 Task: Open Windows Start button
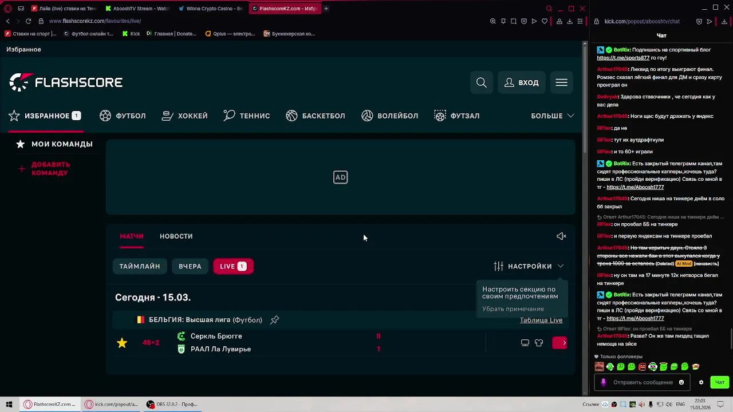tap(9, 405)
